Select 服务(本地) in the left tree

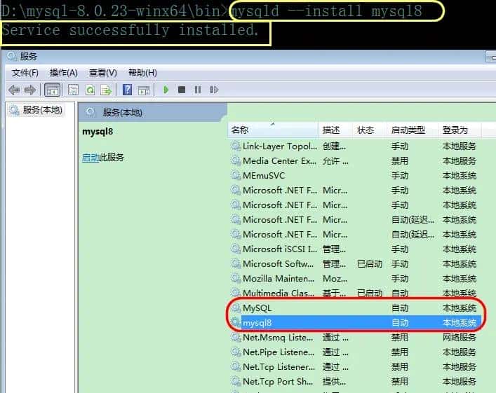click(x=42, y=110)
